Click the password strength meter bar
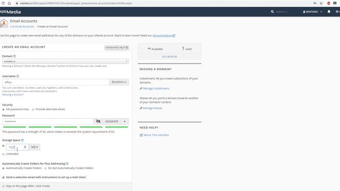 pyautogui.click(x=65, y=127)
